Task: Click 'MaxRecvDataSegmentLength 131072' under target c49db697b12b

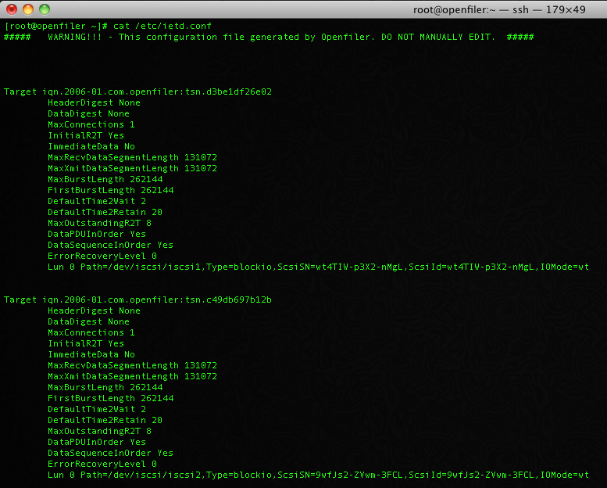Action: 132,365
